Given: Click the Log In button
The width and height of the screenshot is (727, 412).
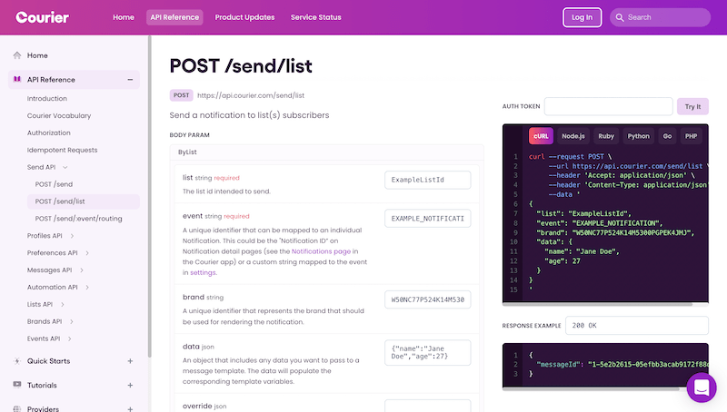Looking at the screenshot, I should pyautogui.click(x=581, y=17).
